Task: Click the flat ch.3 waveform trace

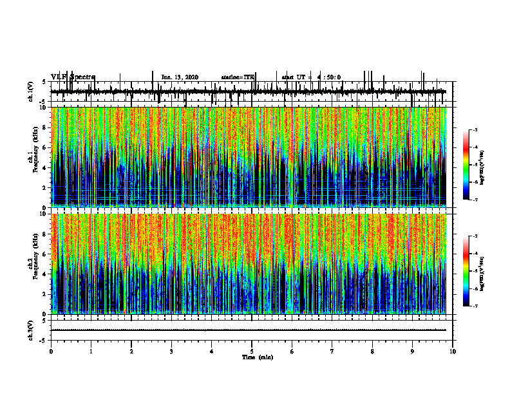Action: [249, 330]
